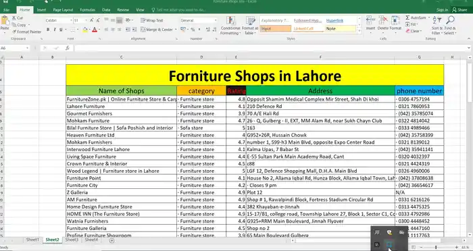473x251 pixels.
Task: Decrease cell indent
Action: pos(128,30)
